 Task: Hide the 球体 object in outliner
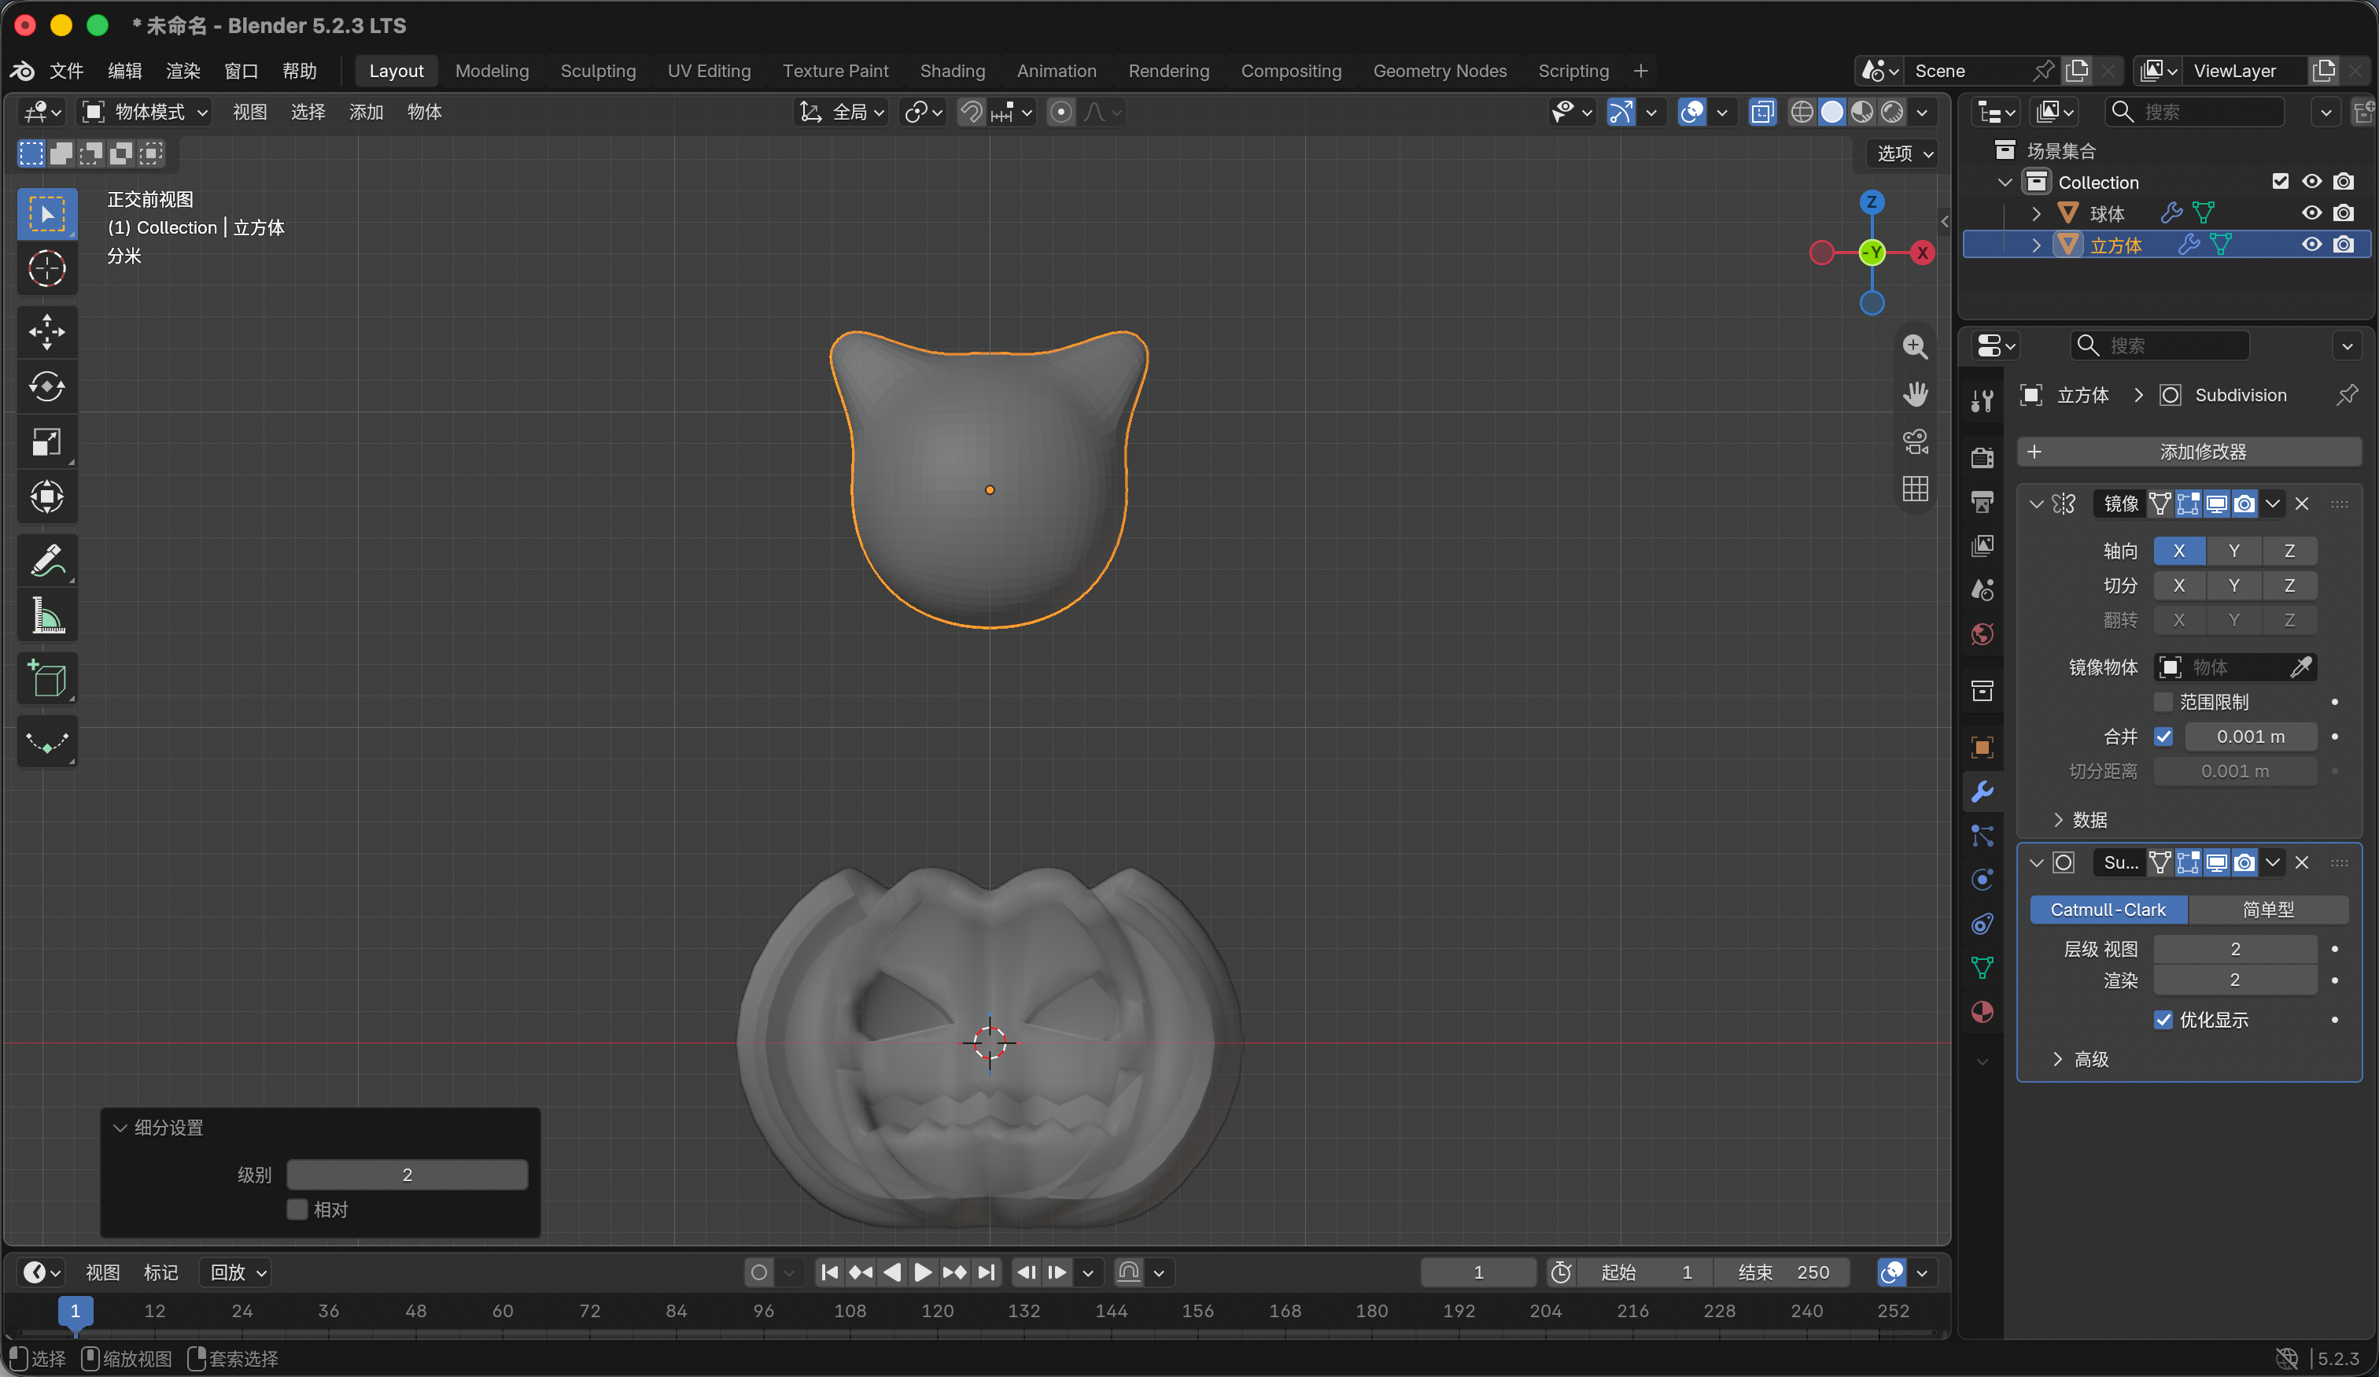point(2311,213)
